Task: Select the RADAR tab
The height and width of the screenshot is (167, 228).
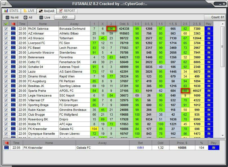Action: 47,11
